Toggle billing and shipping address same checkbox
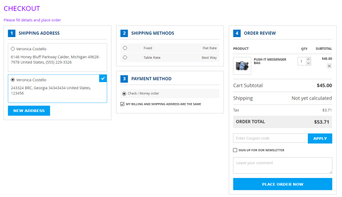 [x=122, y=104]
